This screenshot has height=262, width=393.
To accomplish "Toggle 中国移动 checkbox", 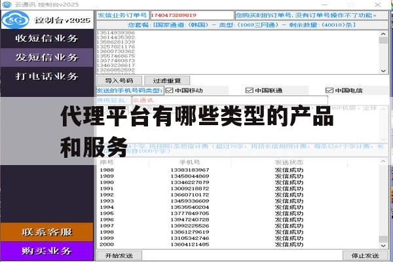I will point(170,90).
